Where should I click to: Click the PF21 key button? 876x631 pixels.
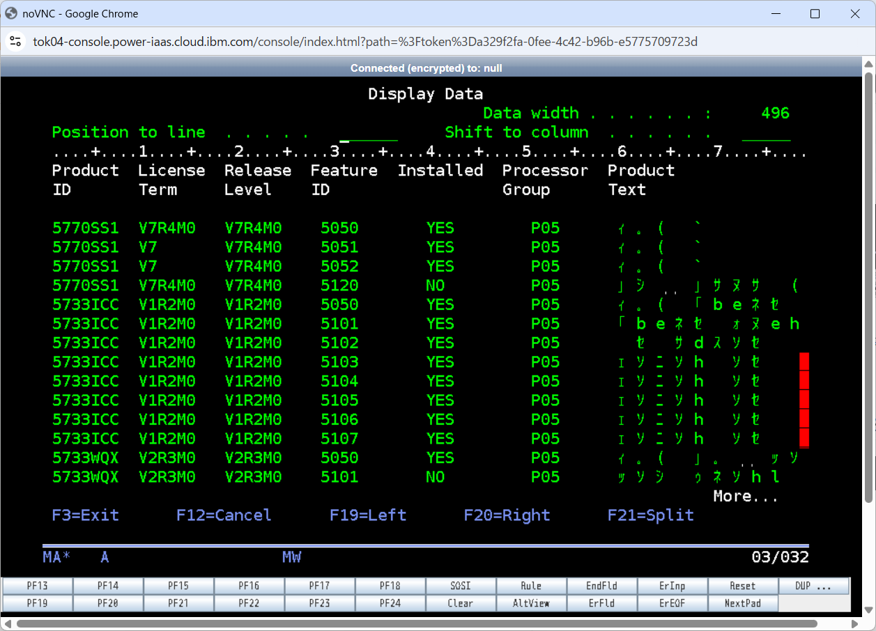click(x=178, y=603)
